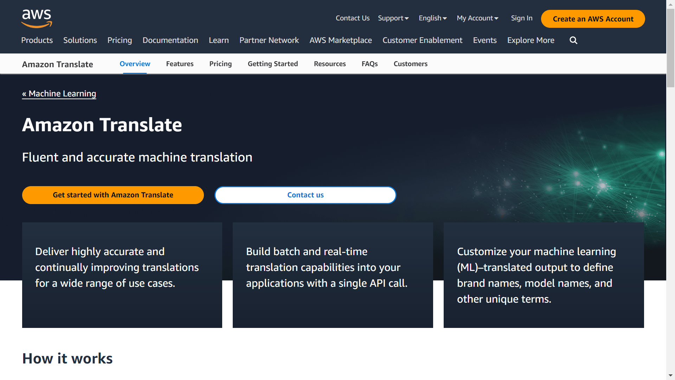This screenshot has width=675, height=380.
Task: Open the Products menu
Action: pyautogui.click(x=37, y=40)
